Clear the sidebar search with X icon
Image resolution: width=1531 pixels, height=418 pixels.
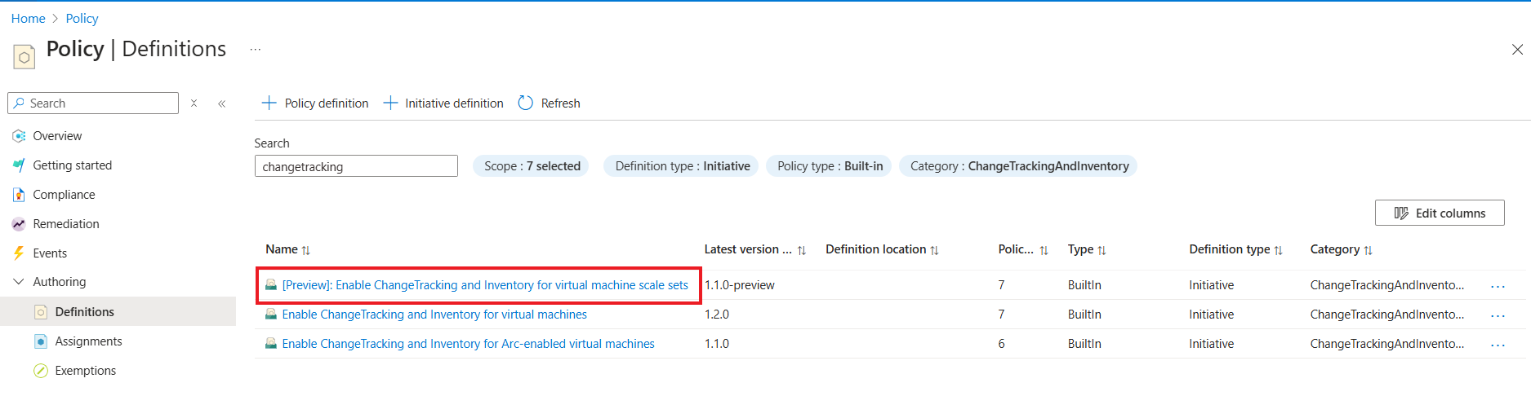pos(194,103)
